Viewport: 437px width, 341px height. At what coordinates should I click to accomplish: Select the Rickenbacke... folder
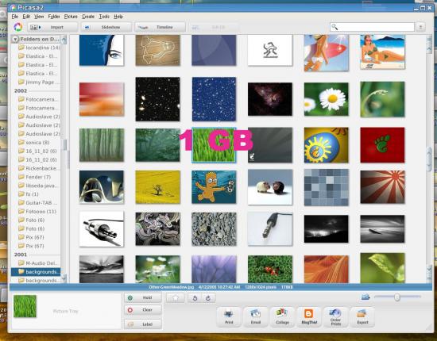coord(39,168)
